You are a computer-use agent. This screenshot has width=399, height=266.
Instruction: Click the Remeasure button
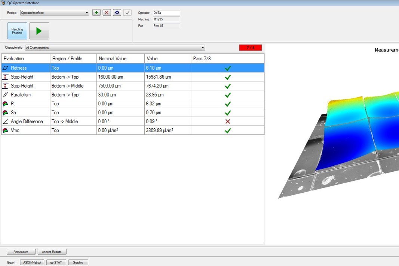(x=21, y=251)
